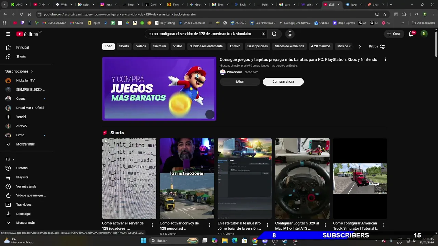
Task: Click the eneba.com sponsor link
Action: coord(251,72)
